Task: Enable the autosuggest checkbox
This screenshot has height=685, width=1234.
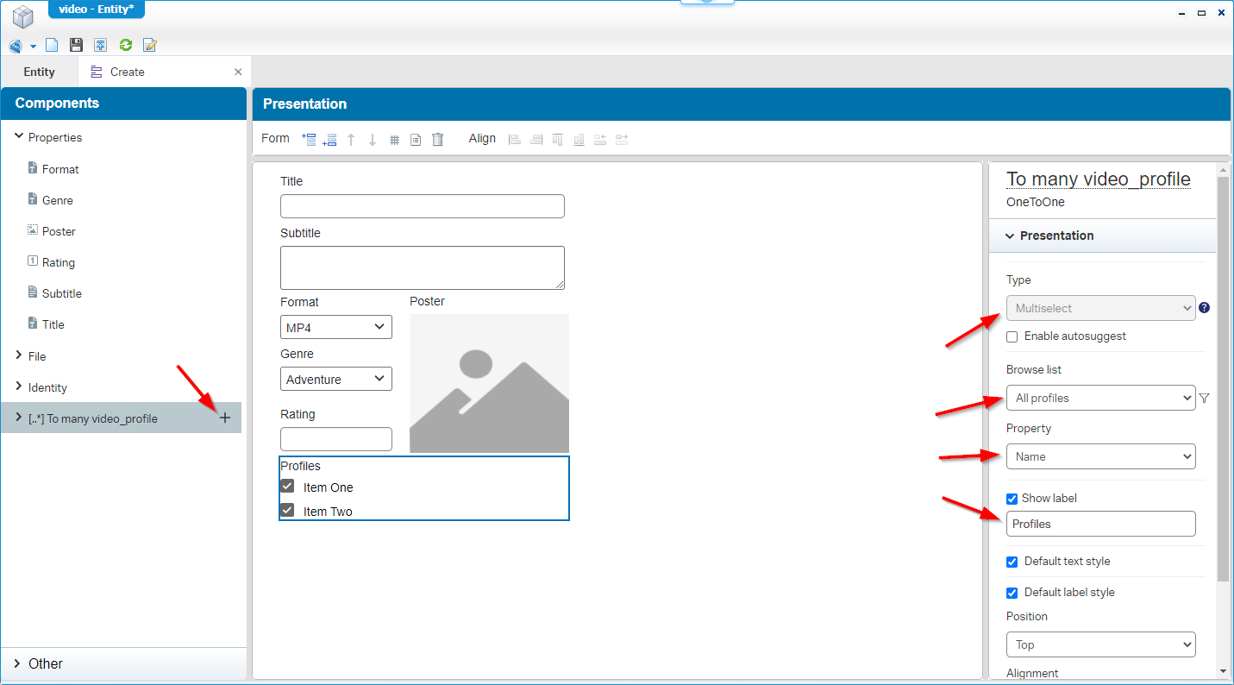Action: [x=1012, y=336]
